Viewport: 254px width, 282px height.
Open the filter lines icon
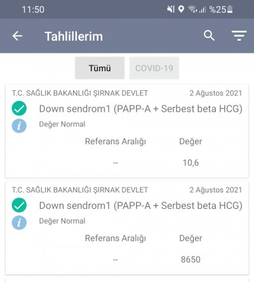coord(239,36)
